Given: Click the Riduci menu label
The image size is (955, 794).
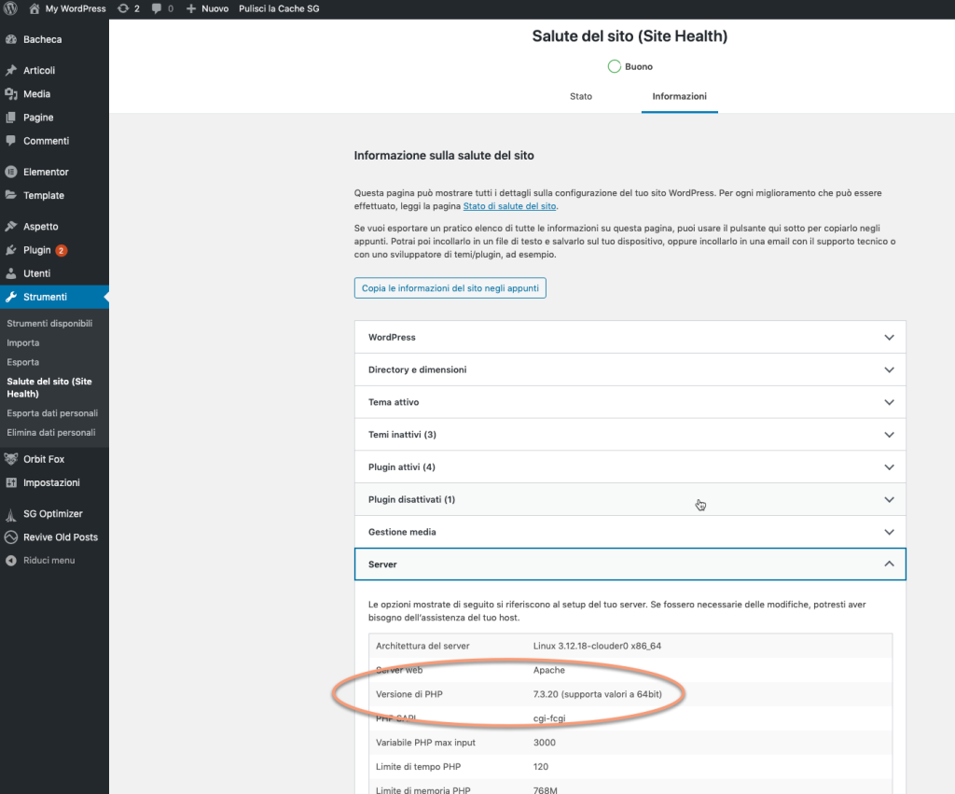Looking at the screenshot, I should [48, 561].
